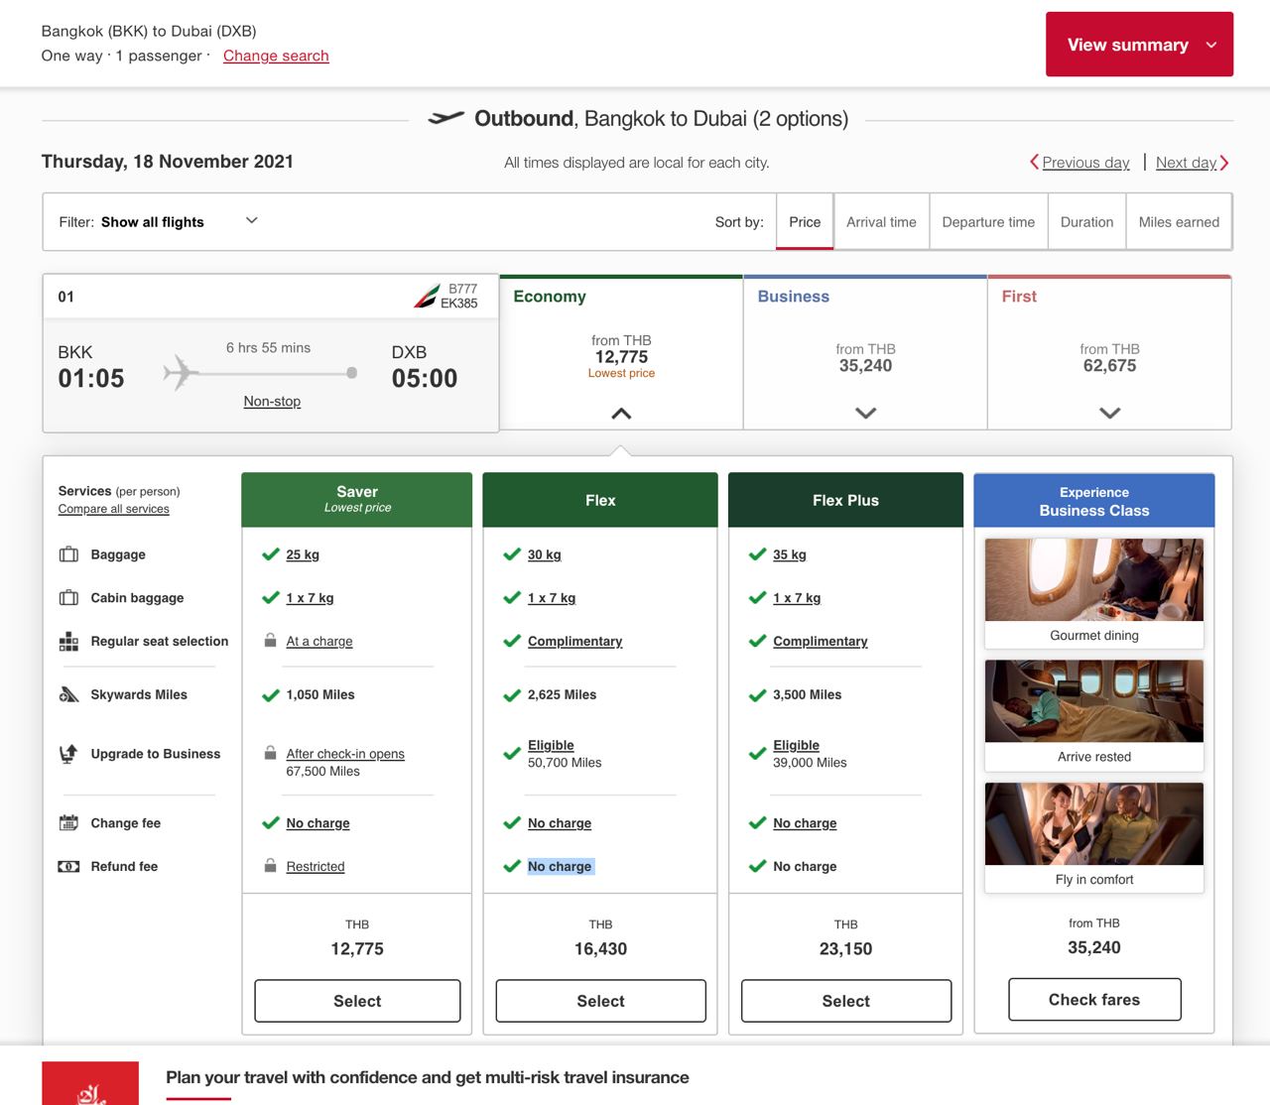
Task: Click the Skywards Miles icon
Action: pyautogui.click(x=68, y=694)
